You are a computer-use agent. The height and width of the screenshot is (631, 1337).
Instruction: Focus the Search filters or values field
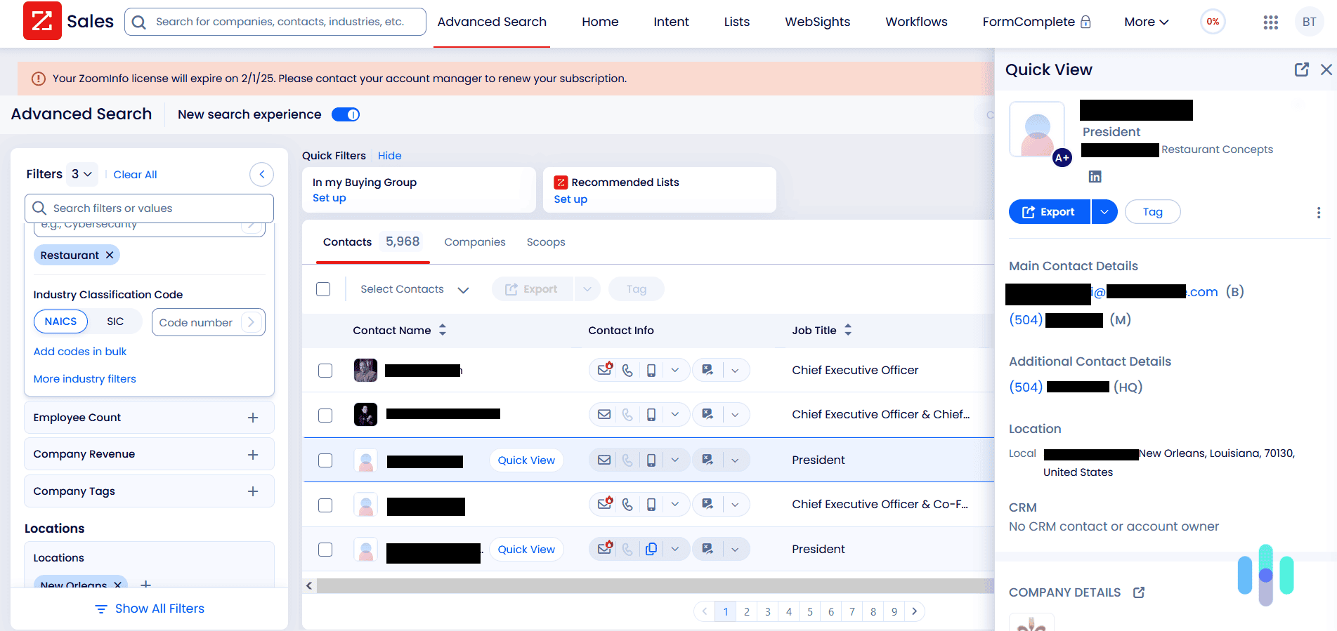click(x=149, y=208)
